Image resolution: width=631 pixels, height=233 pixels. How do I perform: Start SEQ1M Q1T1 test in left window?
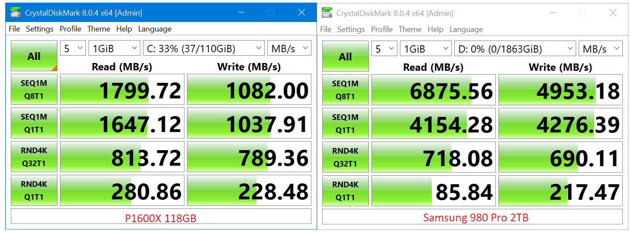tap(34, 123)
